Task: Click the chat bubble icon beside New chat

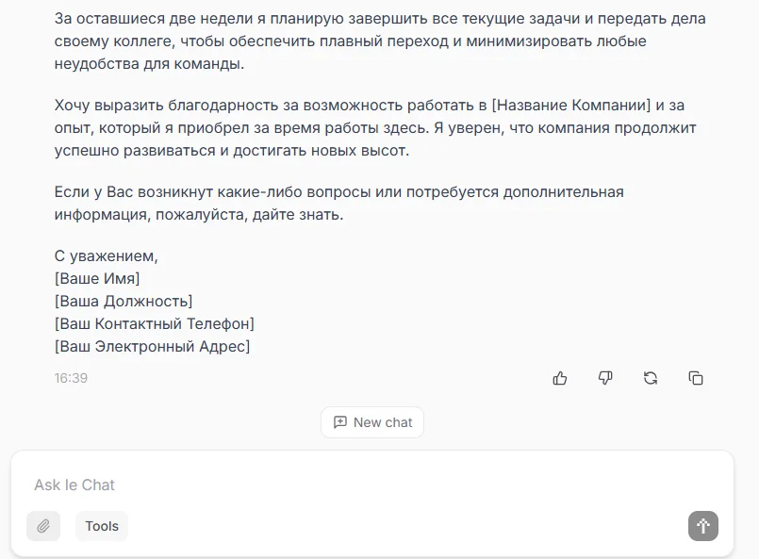Action: 340,422
